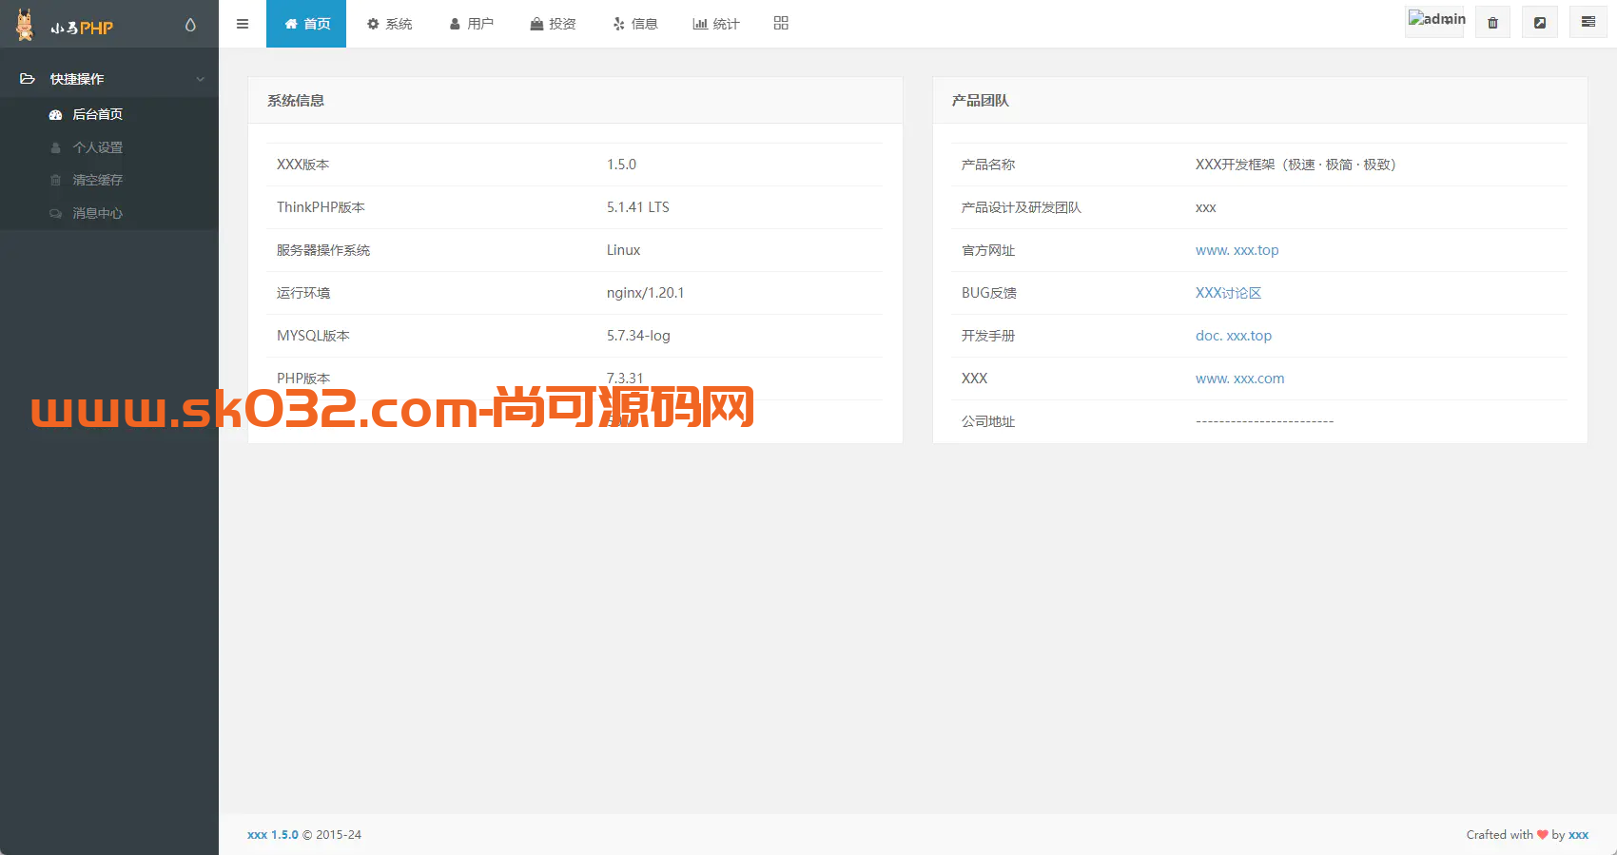The image size is (1617, 855).
Task: Select 清空缓存 in sidebar
Action: (97, 180)
